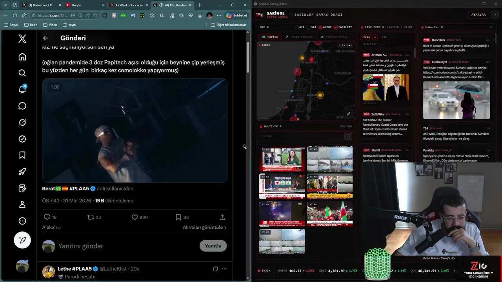Click the share icon on the post
The width and height of the screenshot is (502, 282).
tap(222, 217)
